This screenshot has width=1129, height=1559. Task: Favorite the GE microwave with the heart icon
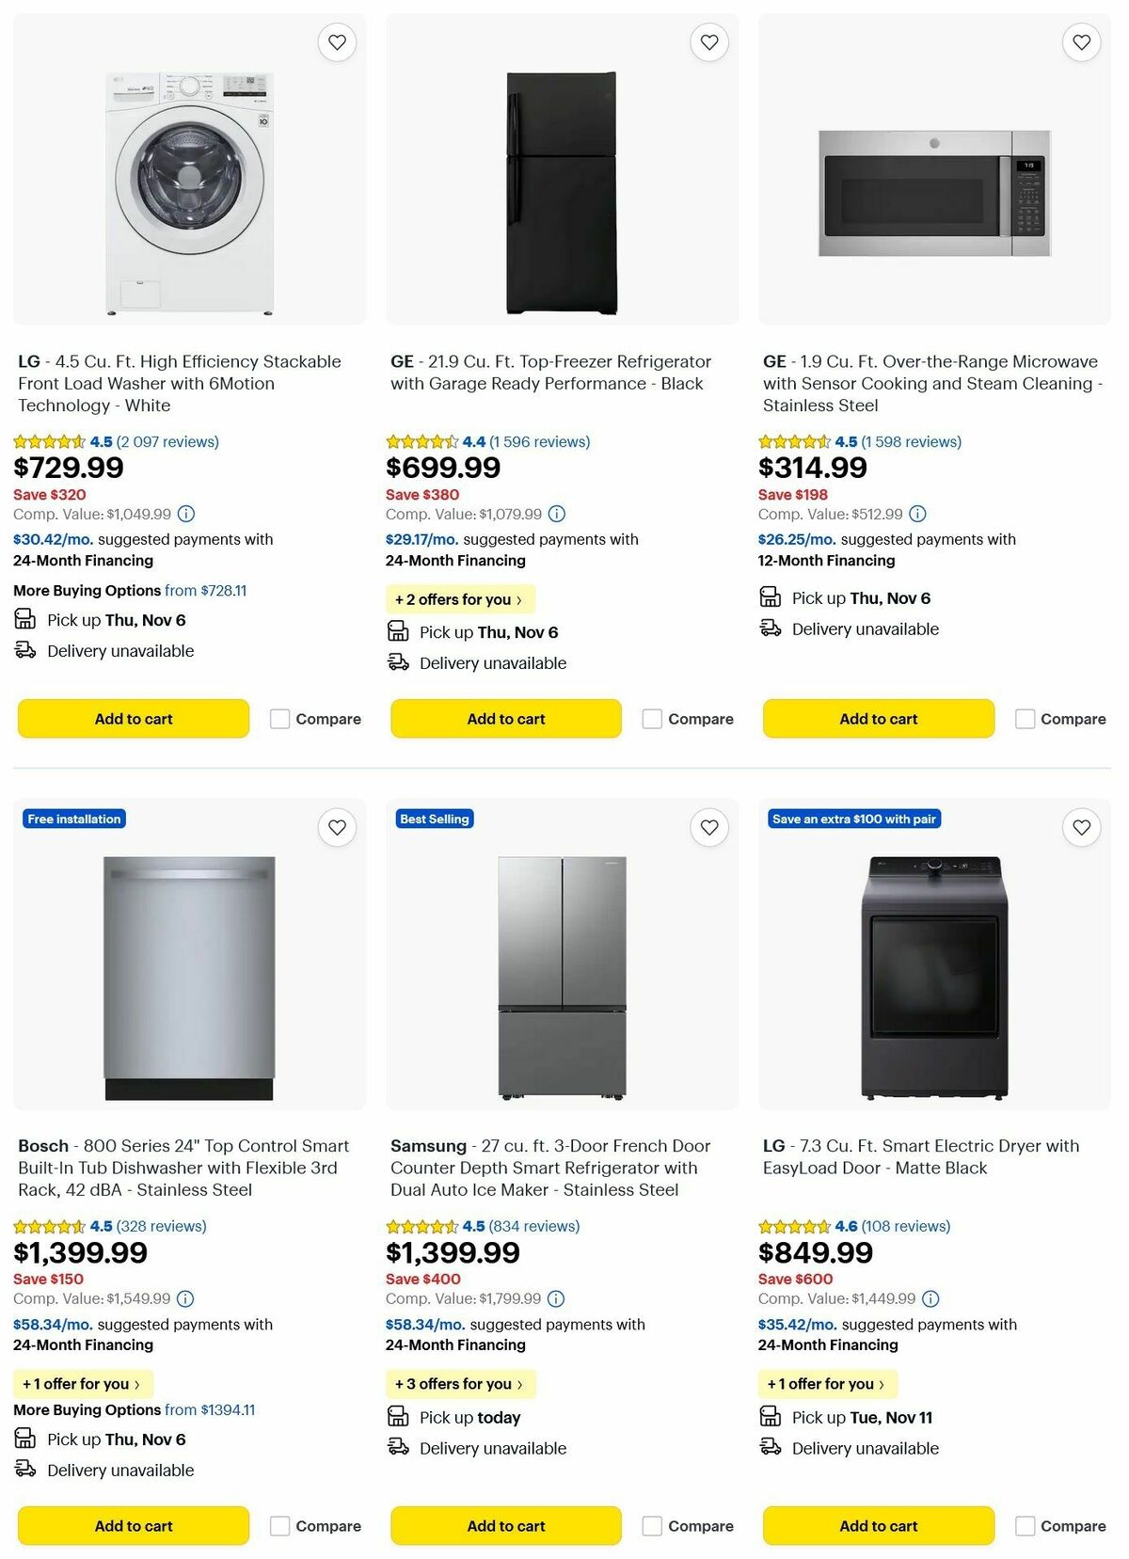tap(1080, 41)
